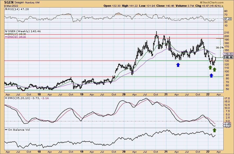Click the 17.5 PMO axis label
Image resolution: width=234 pixels, height=154 pixels.
[x=227, y=99]
